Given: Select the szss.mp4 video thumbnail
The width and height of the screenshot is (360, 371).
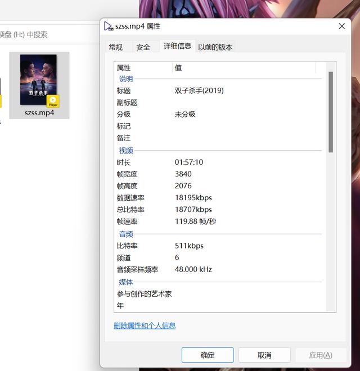Looking at the screenshot, I should point(38,80).
